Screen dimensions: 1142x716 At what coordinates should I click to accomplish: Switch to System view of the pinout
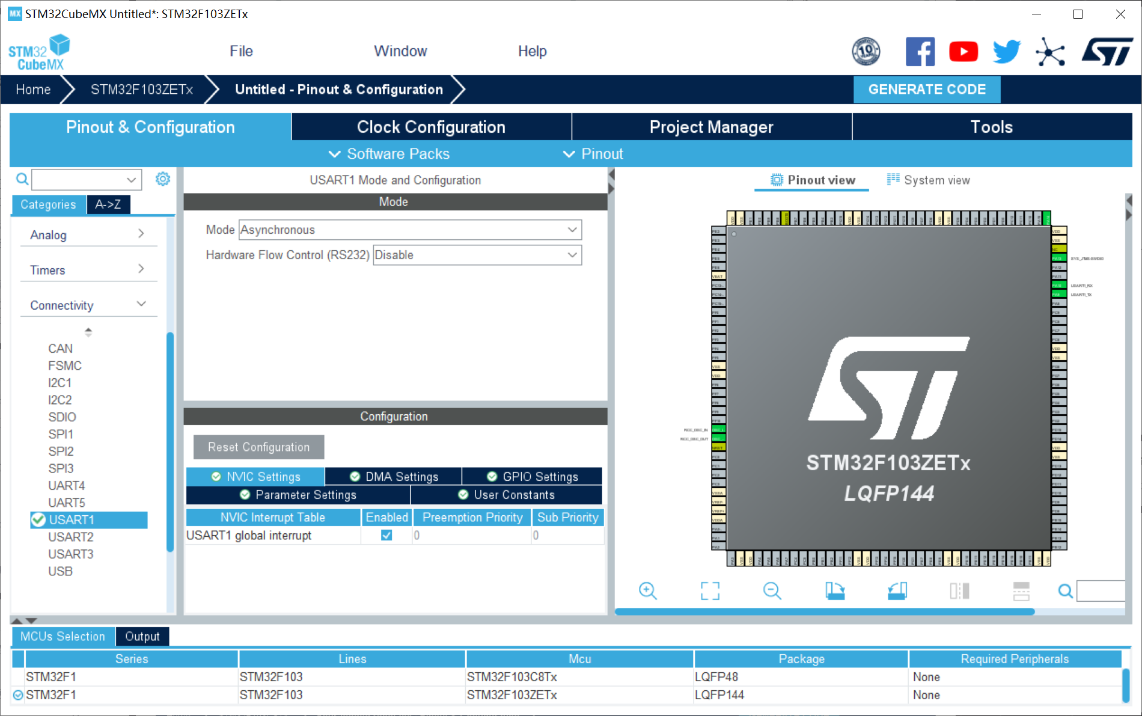pyautogui.click(x=928, y=180)
